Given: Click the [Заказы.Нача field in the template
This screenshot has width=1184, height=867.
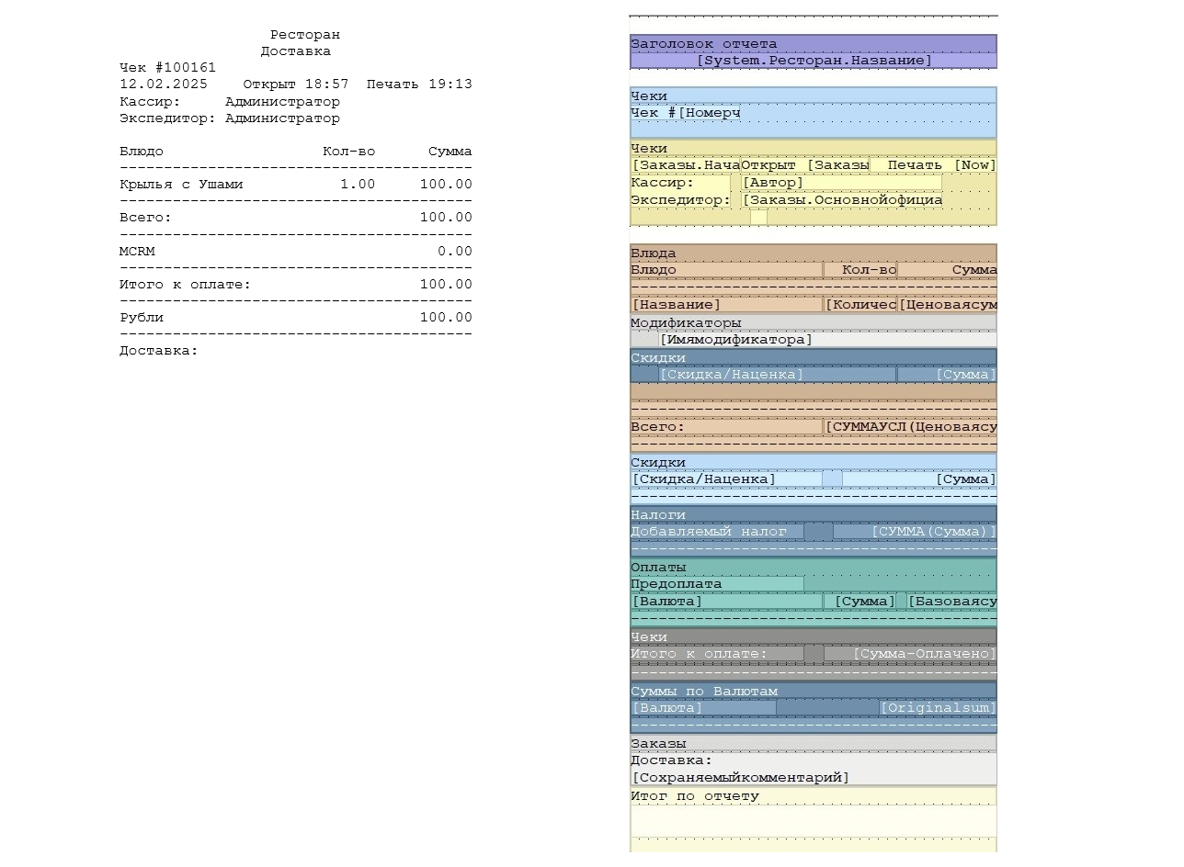Looking at the screenshot, I should [686, 165].
